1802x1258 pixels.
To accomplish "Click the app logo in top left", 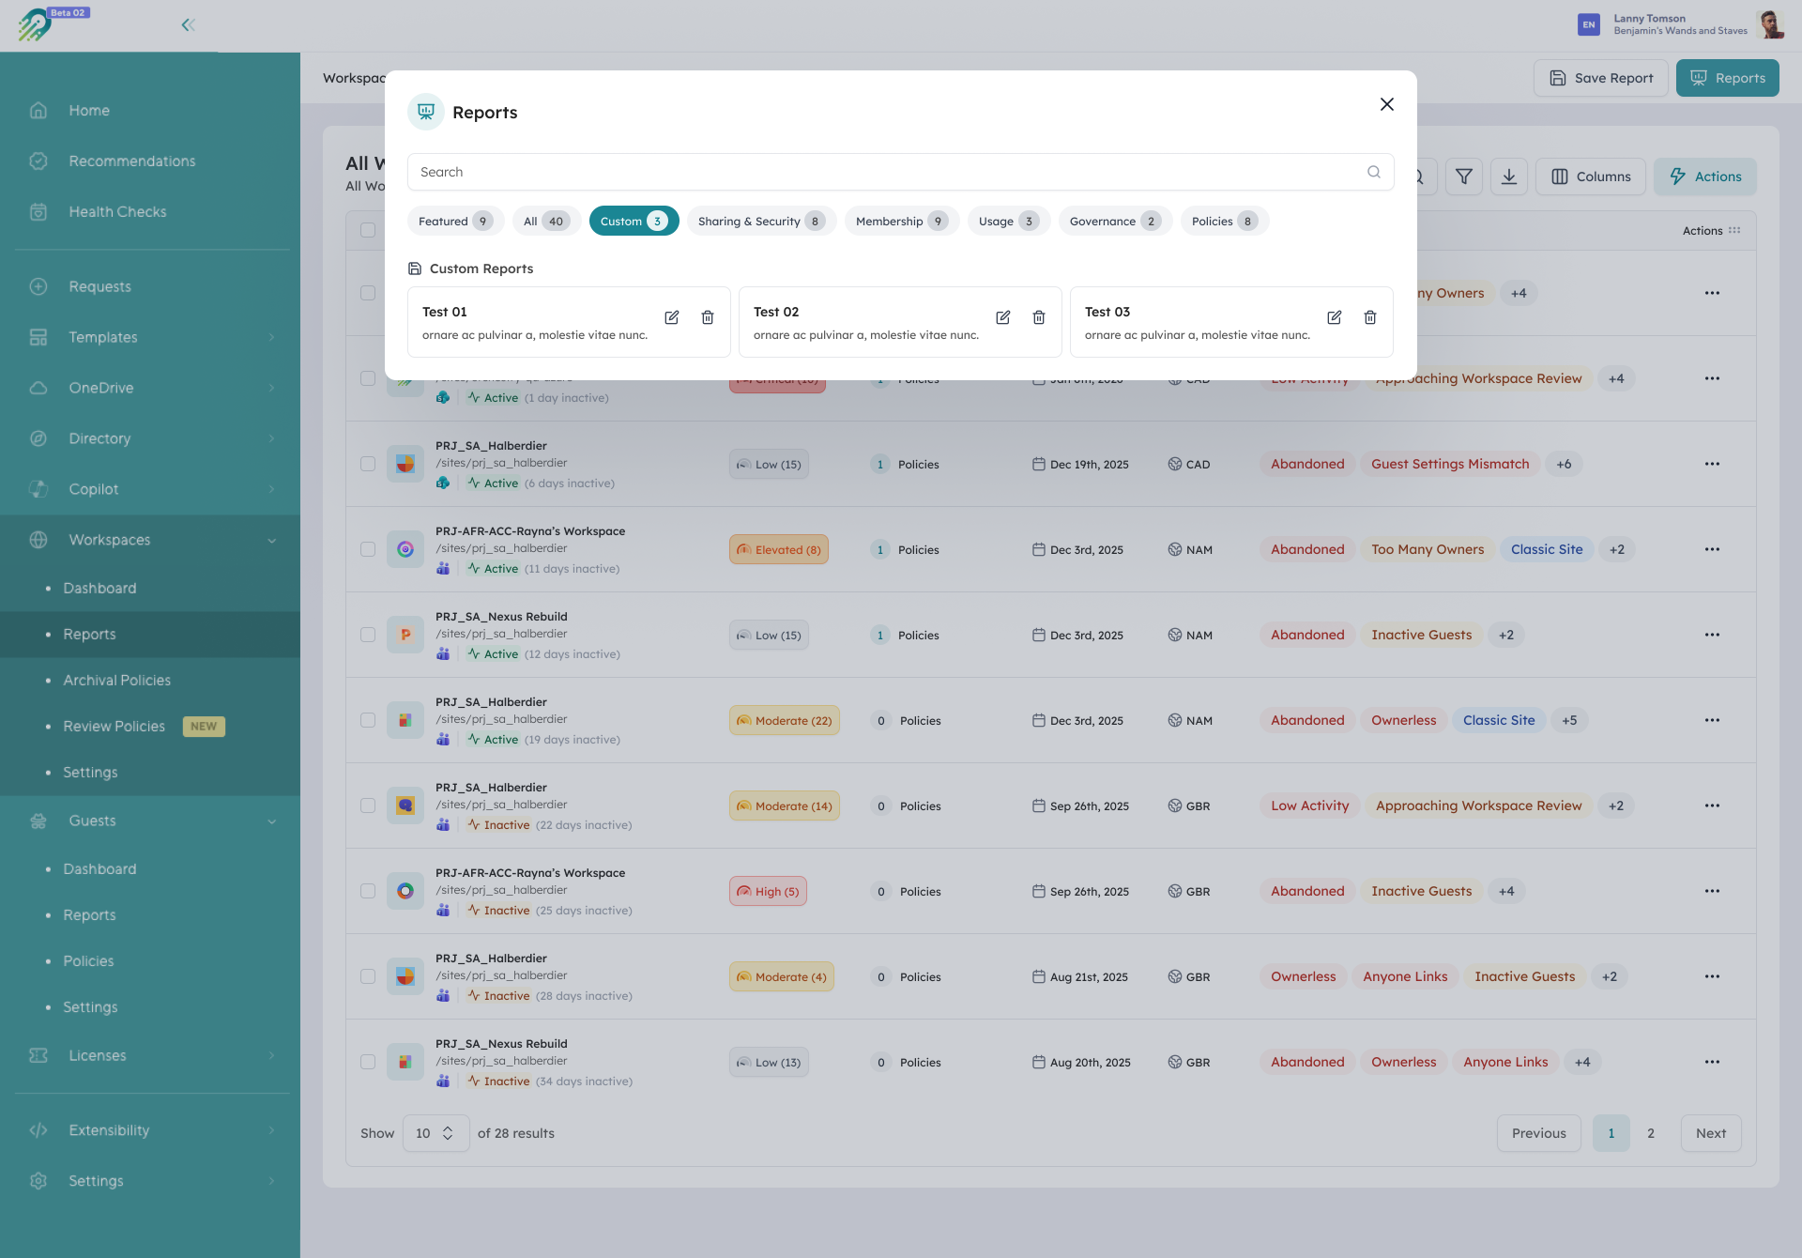I will [x=36, y=24].
